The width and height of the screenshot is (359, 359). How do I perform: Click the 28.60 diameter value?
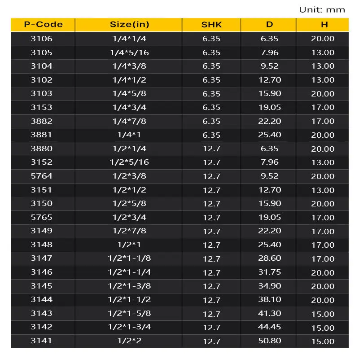270,258
